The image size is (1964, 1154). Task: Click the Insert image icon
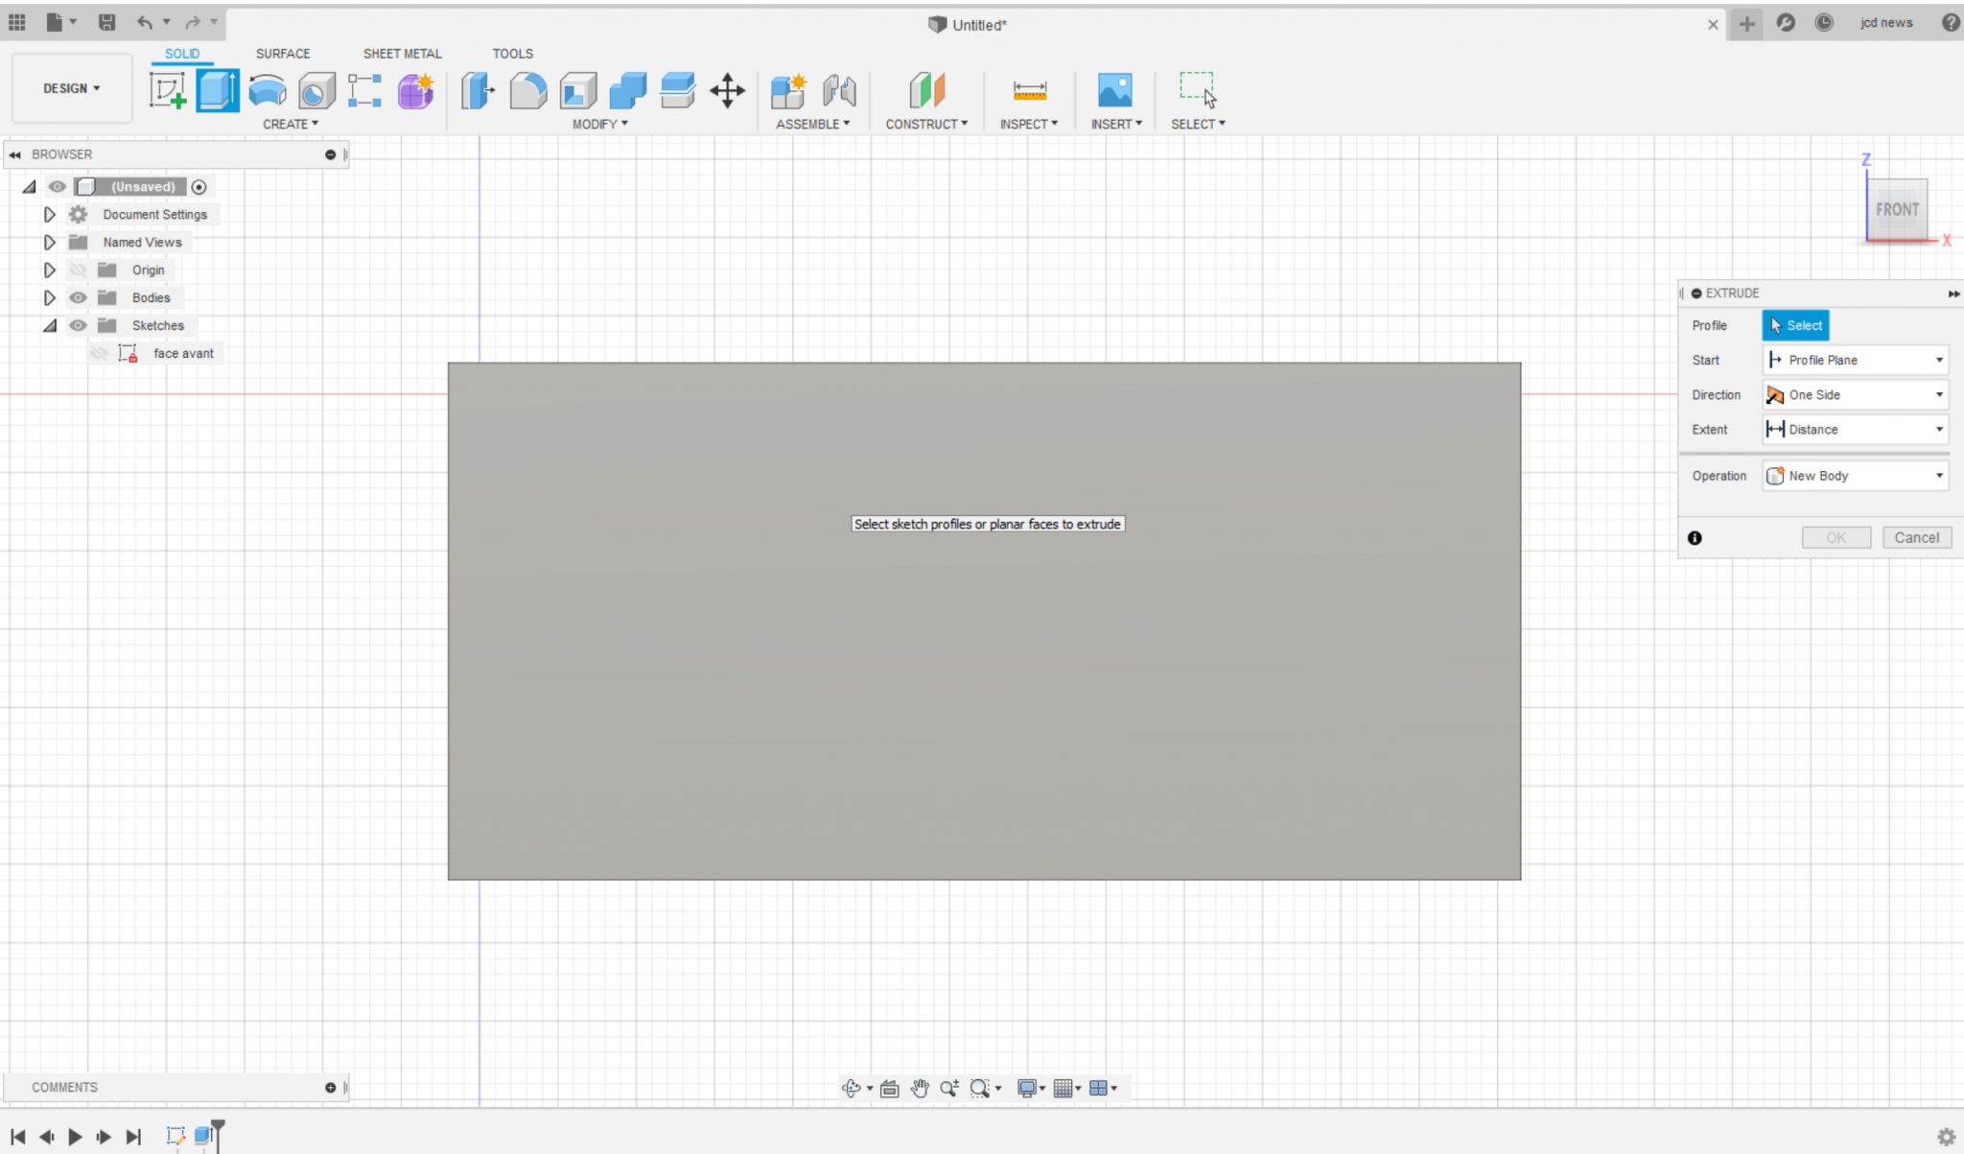coord(1114,91)
